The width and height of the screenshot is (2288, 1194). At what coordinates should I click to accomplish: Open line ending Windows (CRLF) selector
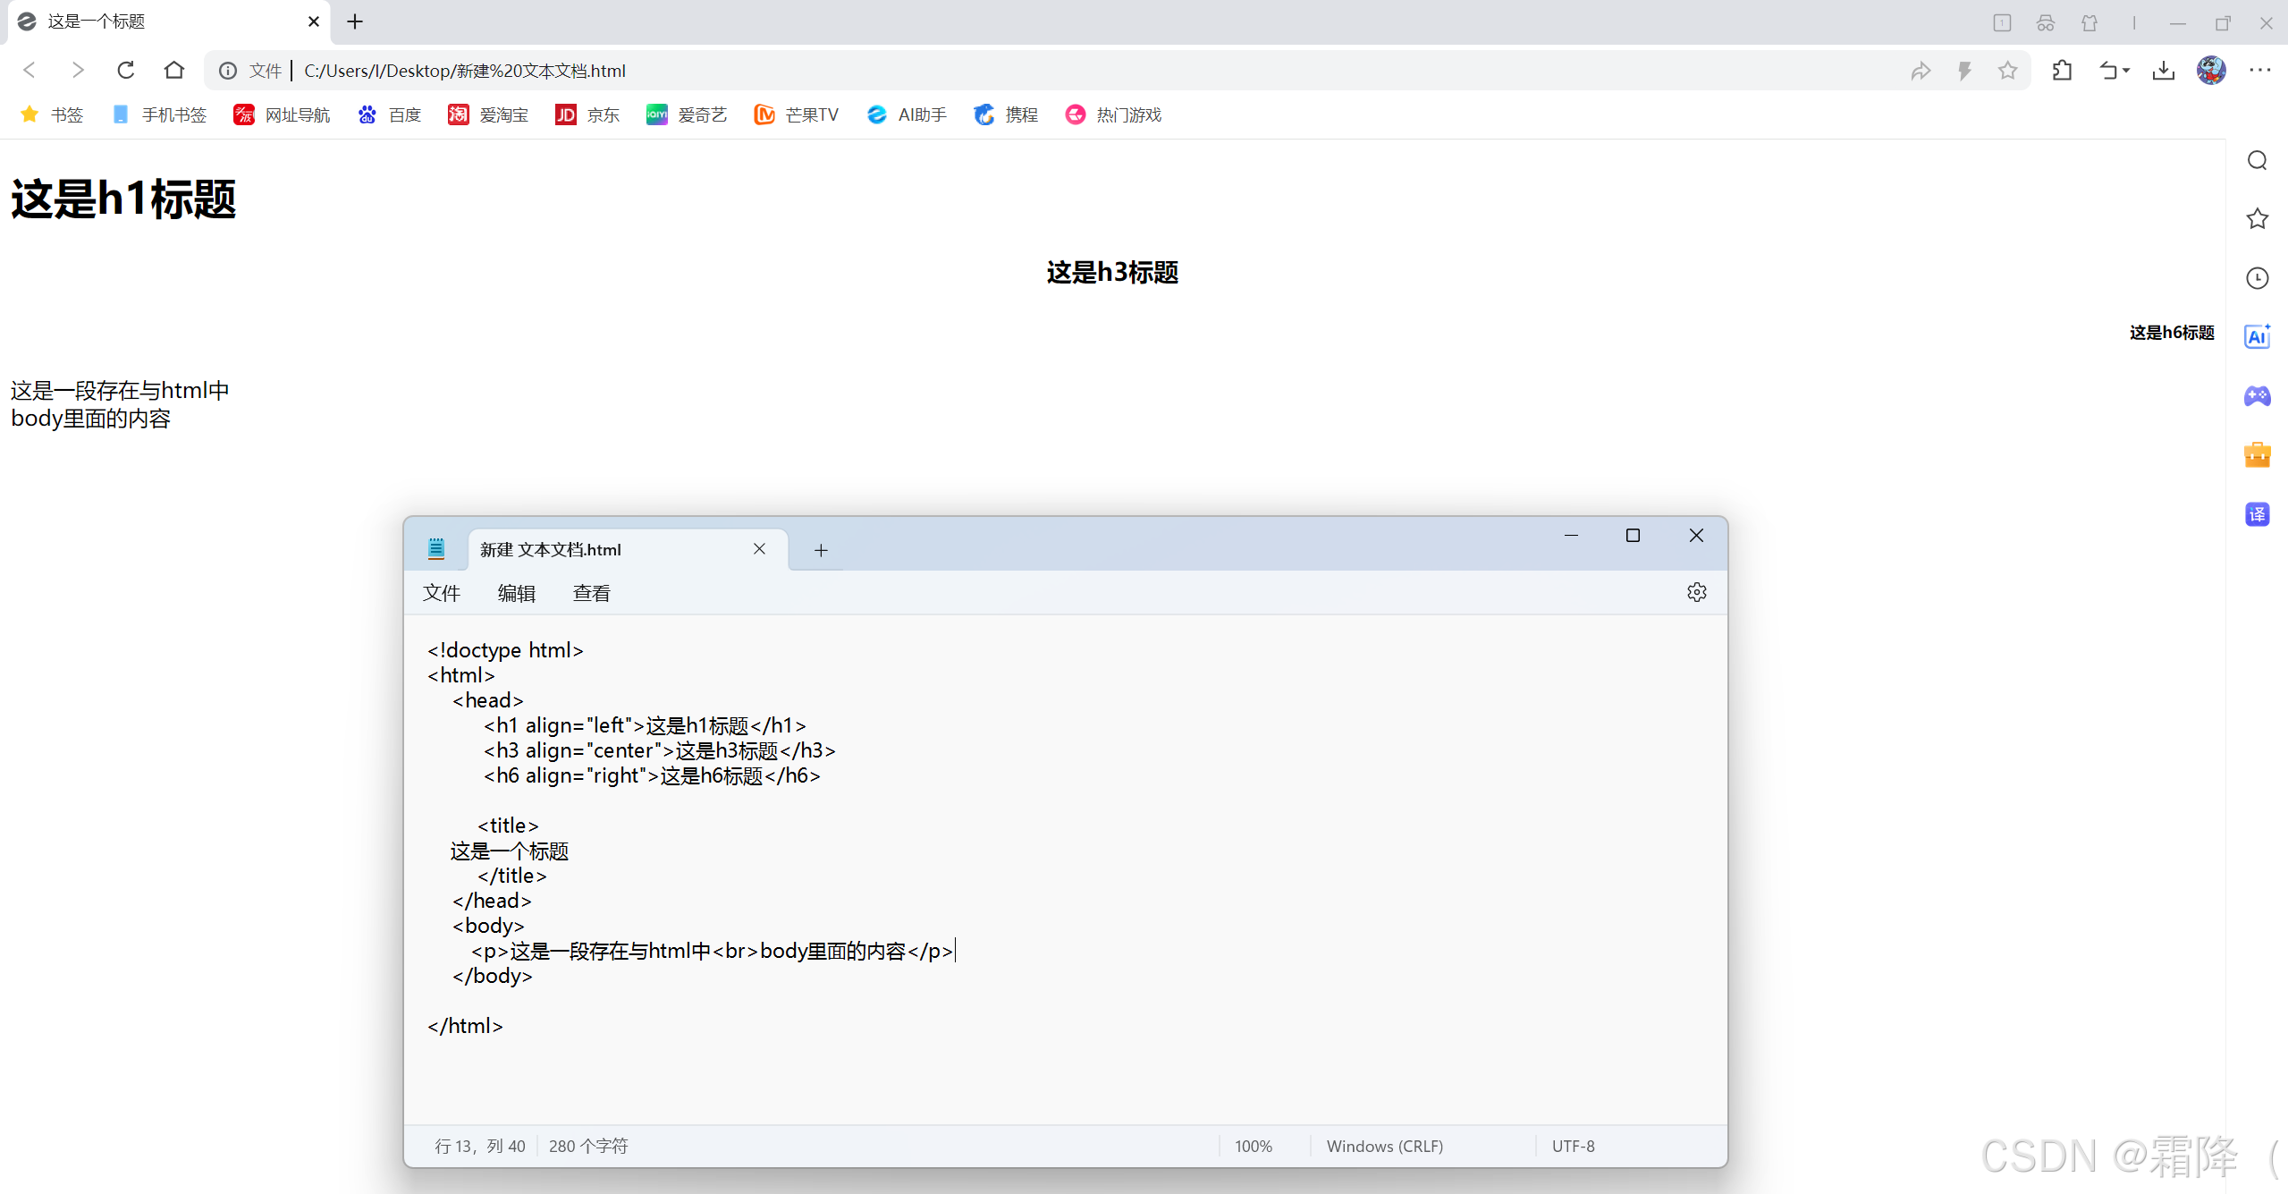point(1384,1146)
